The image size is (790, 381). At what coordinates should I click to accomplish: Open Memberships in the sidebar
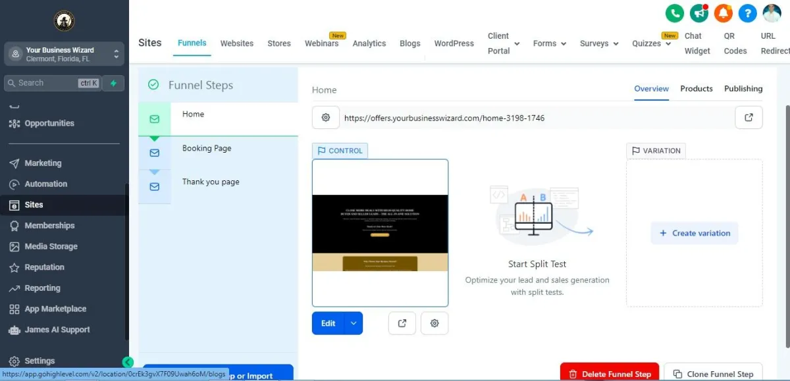(49, 226)
